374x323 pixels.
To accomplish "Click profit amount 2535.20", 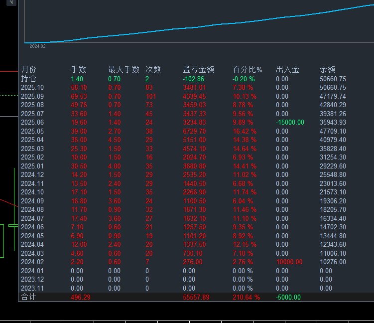I will pyautogui.click(x=194, y=174).
